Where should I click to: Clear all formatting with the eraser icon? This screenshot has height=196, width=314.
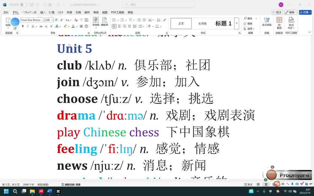click(76, 20)
